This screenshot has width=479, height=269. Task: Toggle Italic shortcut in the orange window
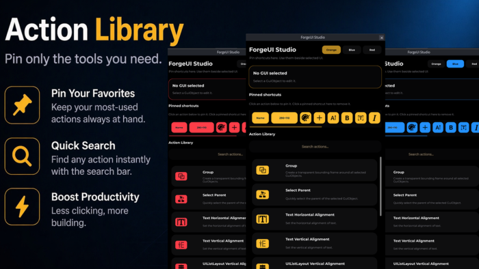click(374, 118)
